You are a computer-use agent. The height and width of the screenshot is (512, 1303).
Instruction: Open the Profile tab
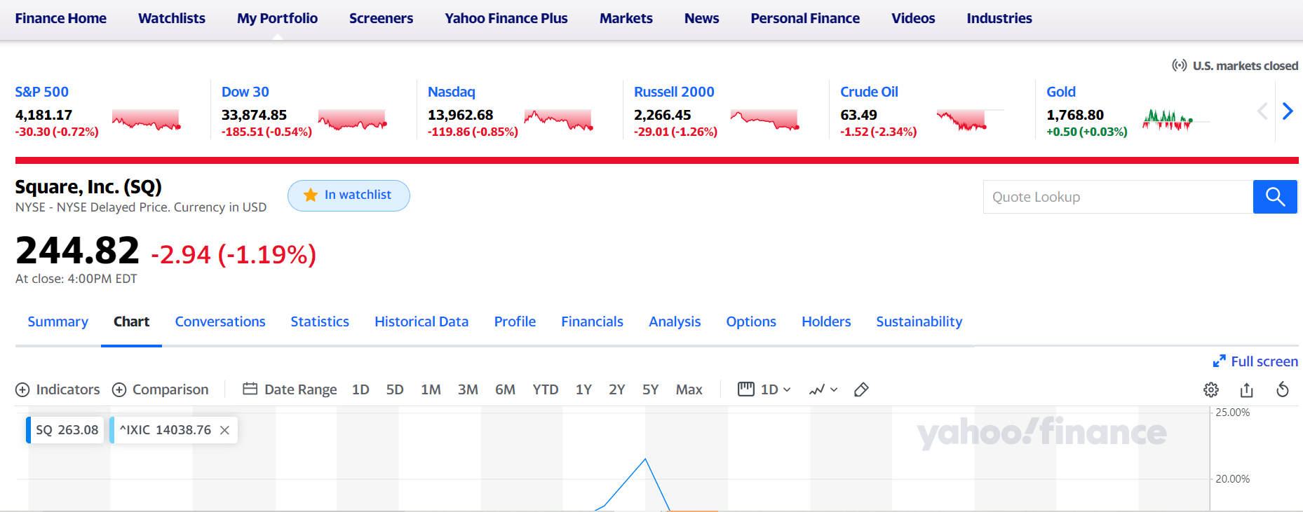(515, 321)
